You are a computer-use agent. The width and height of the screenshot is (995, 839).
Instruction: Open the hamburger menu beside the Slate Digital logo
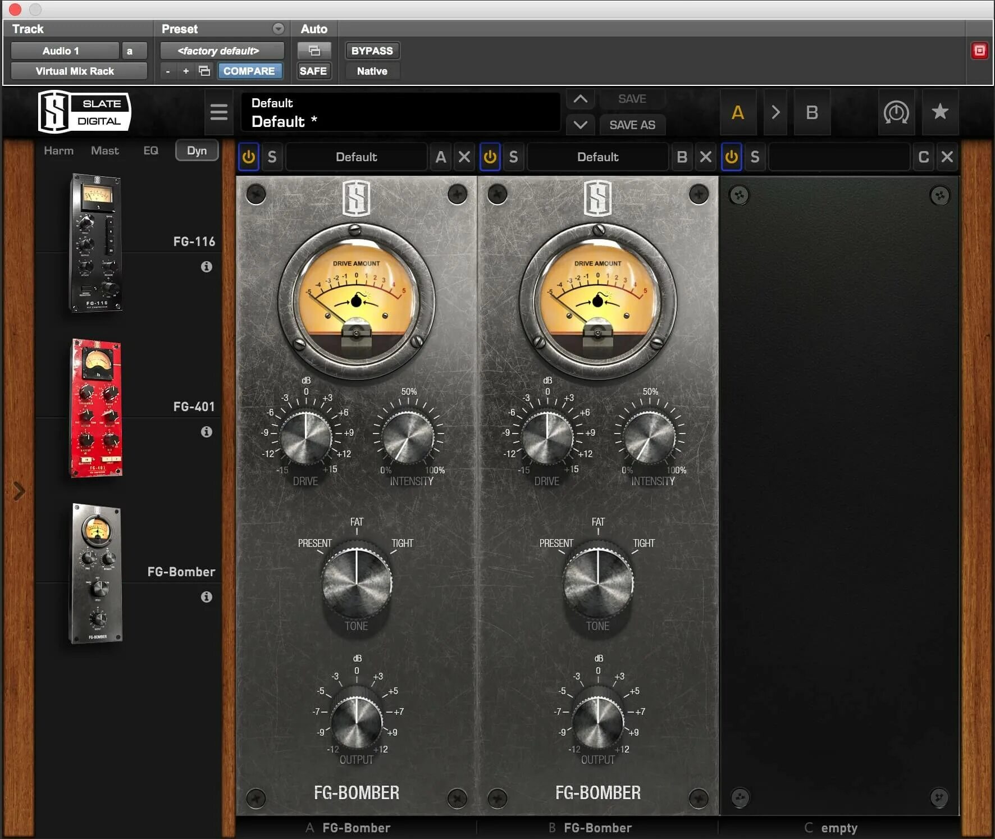(218, 112)
